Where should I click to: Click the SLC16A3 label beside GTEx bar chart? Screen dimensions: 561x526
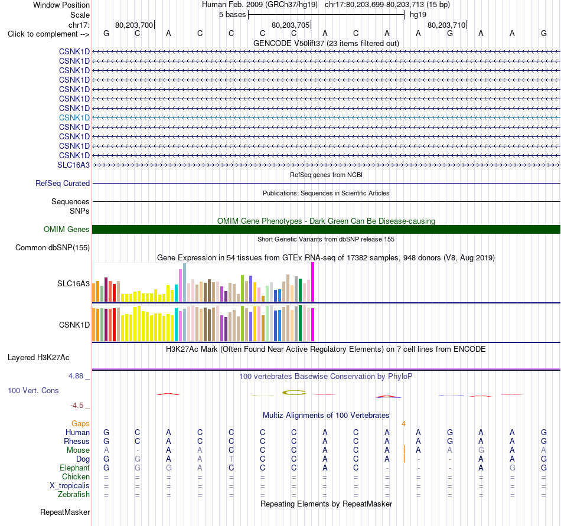73,283
